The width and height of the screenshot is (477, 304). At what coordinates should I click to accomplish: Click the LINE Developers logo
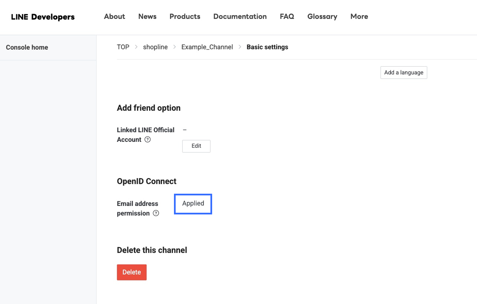tap(43, 17)
